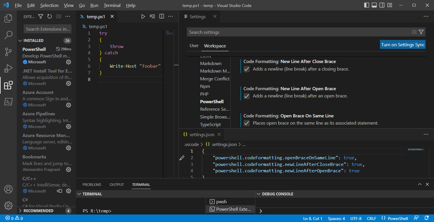Open the Search view

point(8,35)
